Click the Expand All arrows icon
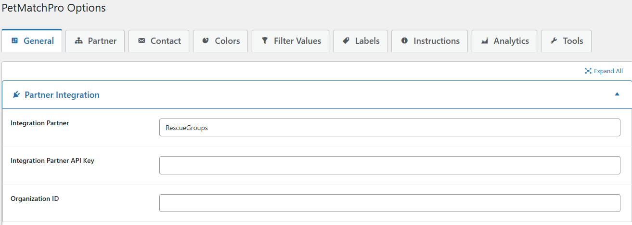 click(x=588, y=71)
